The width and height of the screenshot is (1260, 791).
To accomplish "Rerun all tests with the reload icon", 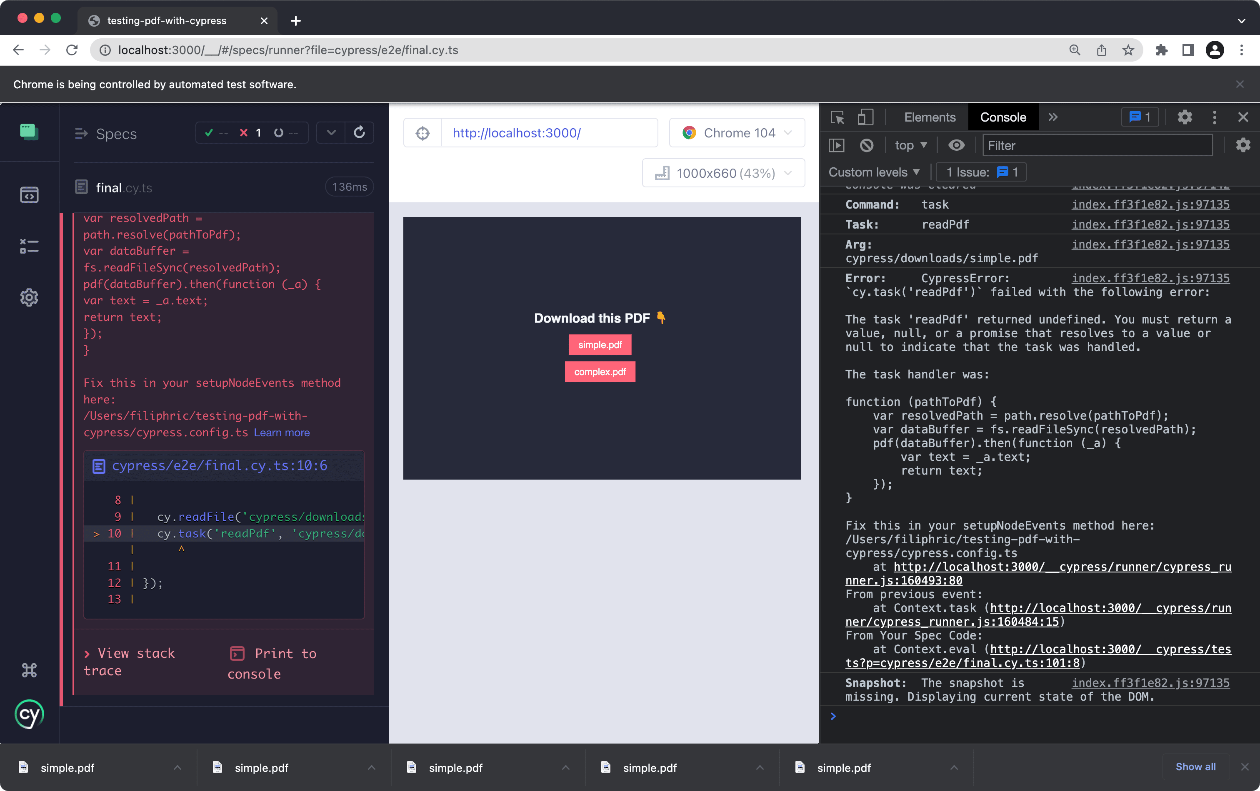I will [x=360, y=133].
